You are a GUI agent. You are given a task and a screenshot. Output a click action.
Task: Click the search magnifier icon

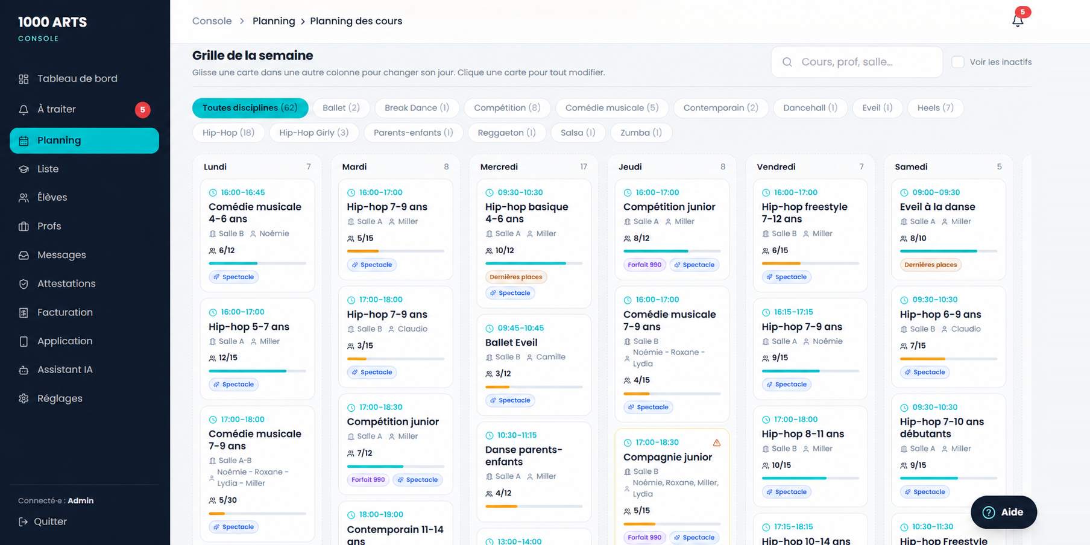[787, 62]
